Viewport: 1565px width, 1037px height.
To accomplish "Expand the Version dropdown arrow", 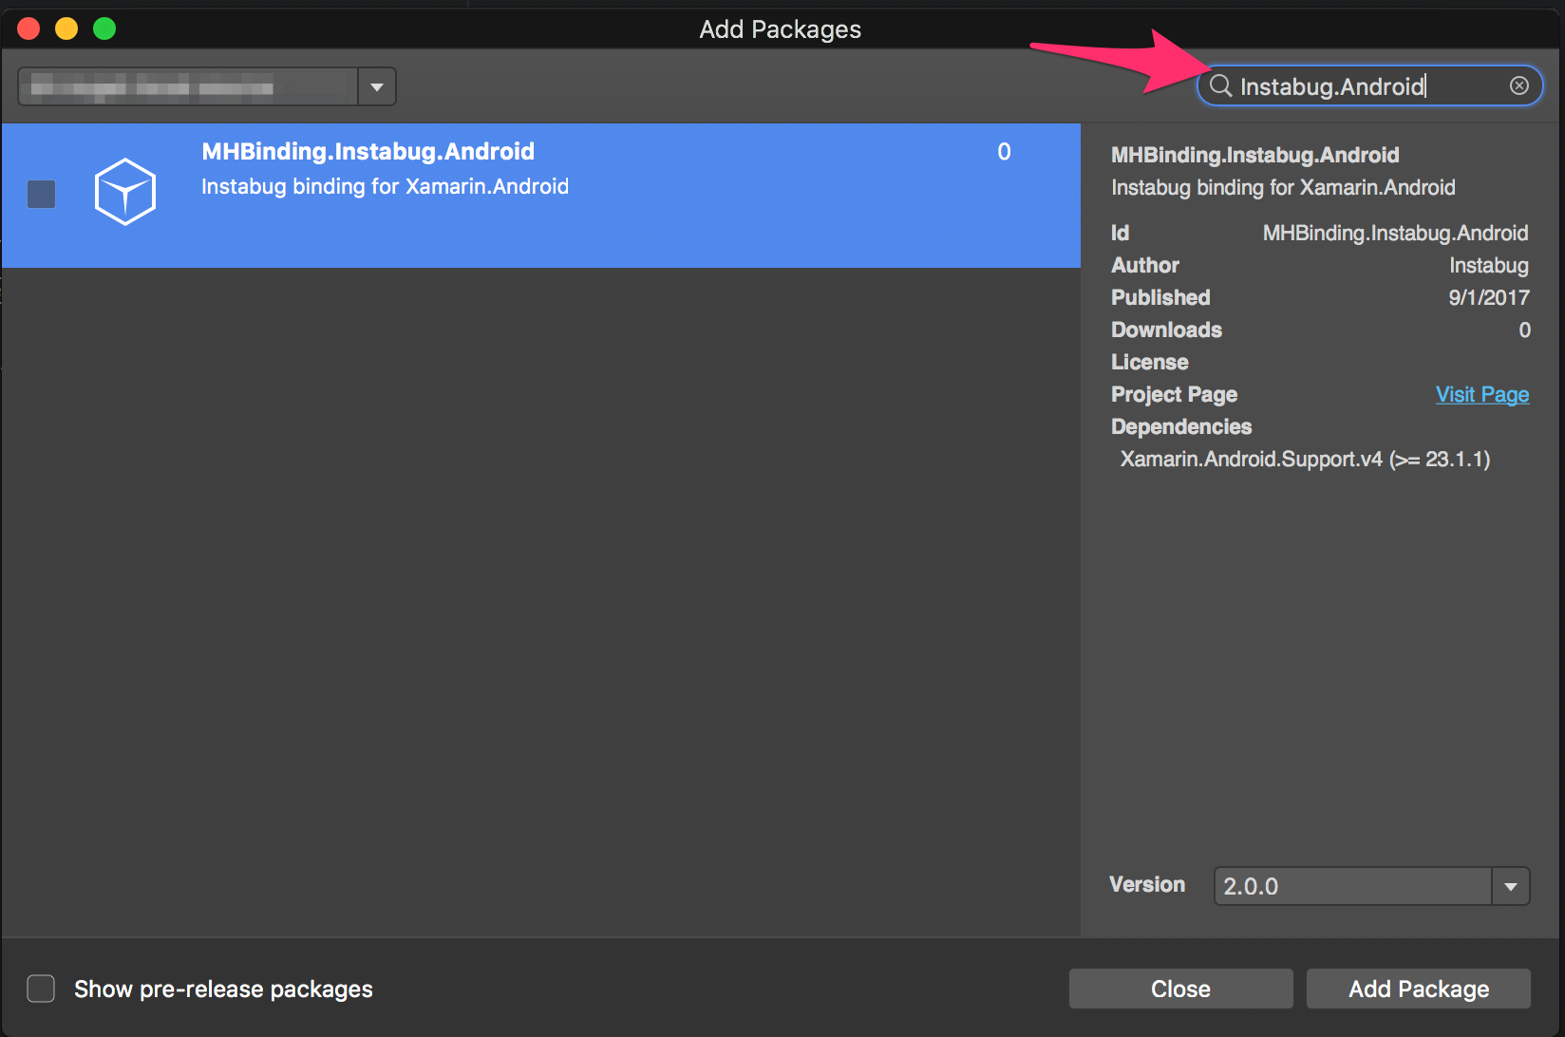I will click(1510, 886).
